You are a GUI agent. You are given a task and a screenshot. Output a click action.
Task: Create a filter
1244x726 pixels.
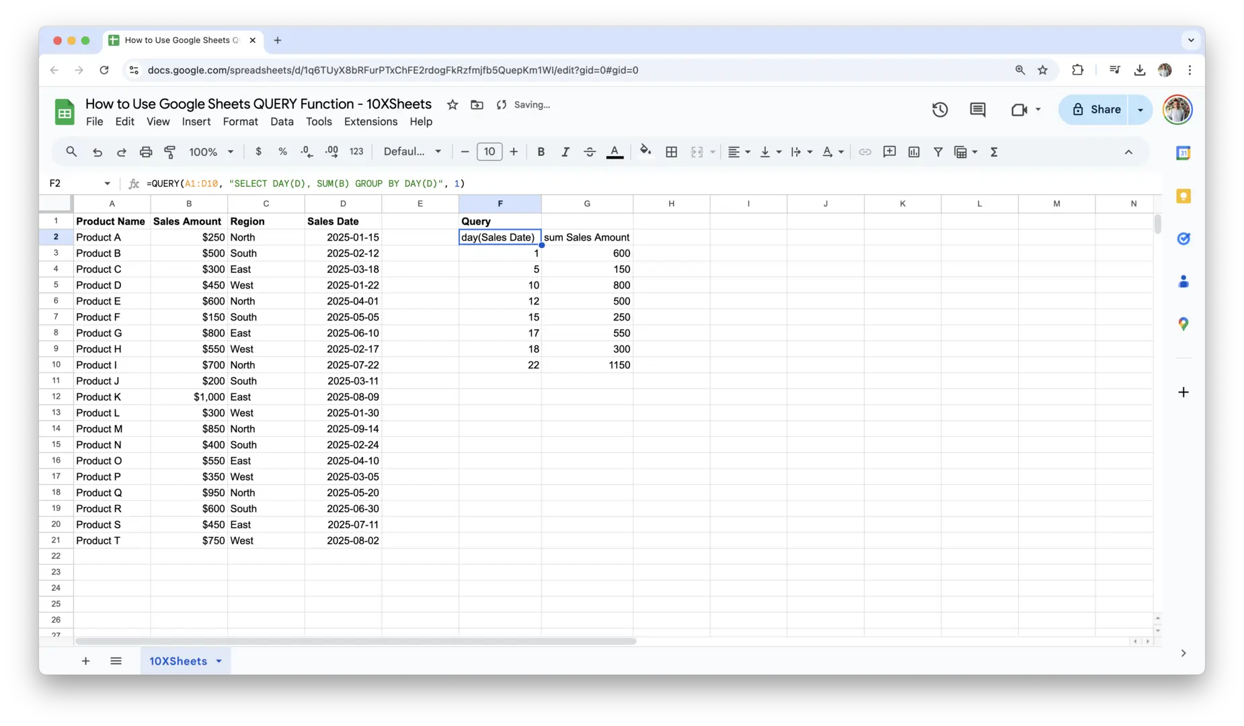pyautogui.click(x=937, y=152)
